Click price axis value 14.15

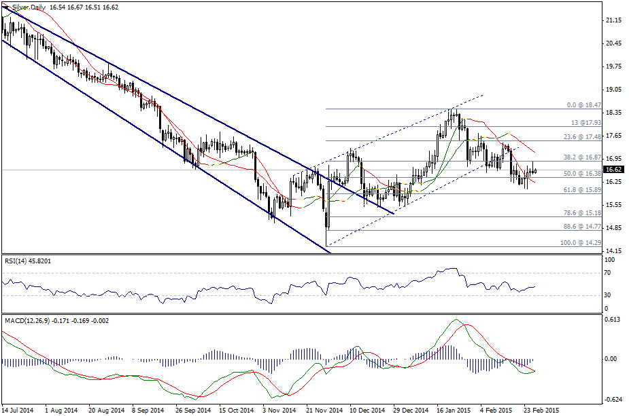coord(613,251)
